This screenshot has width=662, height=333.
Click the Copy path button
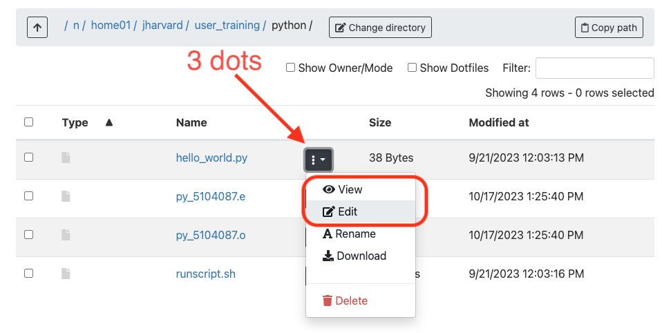pyautogui.click(x=609, y=28)
